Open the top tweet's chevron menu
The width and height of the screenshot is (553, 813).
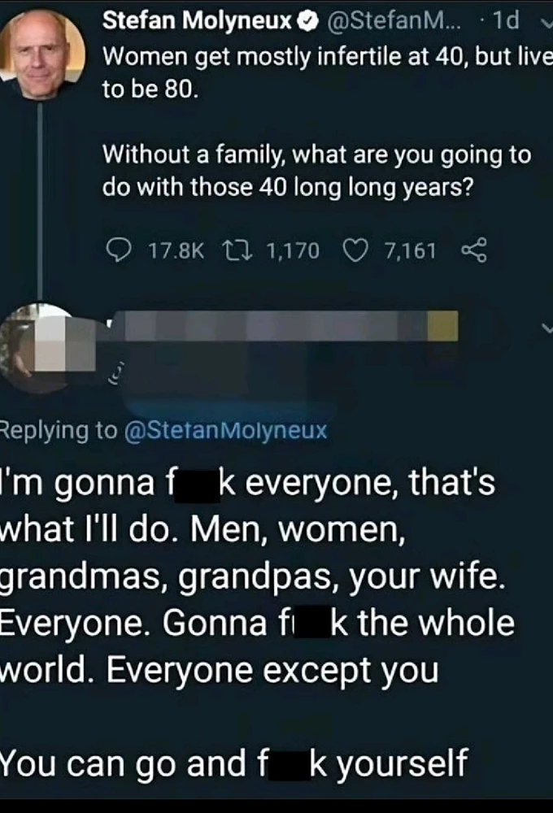click(546, 23)
